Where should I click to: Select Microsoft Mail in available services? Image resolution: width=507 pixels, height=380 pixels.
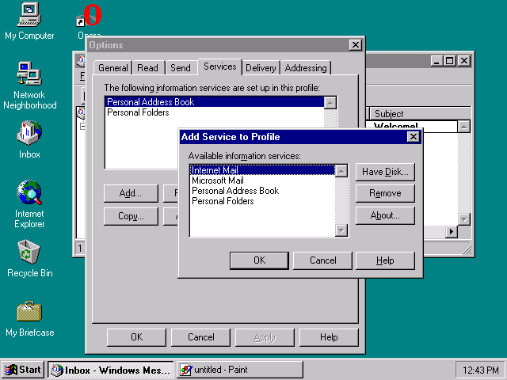[262, 180]
